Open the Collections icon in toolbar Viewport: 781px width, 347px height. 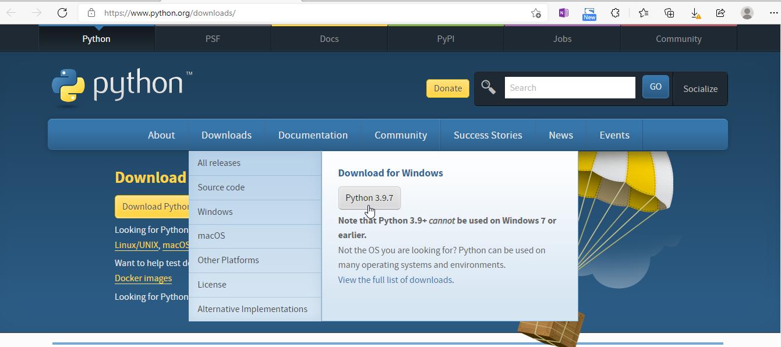[x=669, y=13]
